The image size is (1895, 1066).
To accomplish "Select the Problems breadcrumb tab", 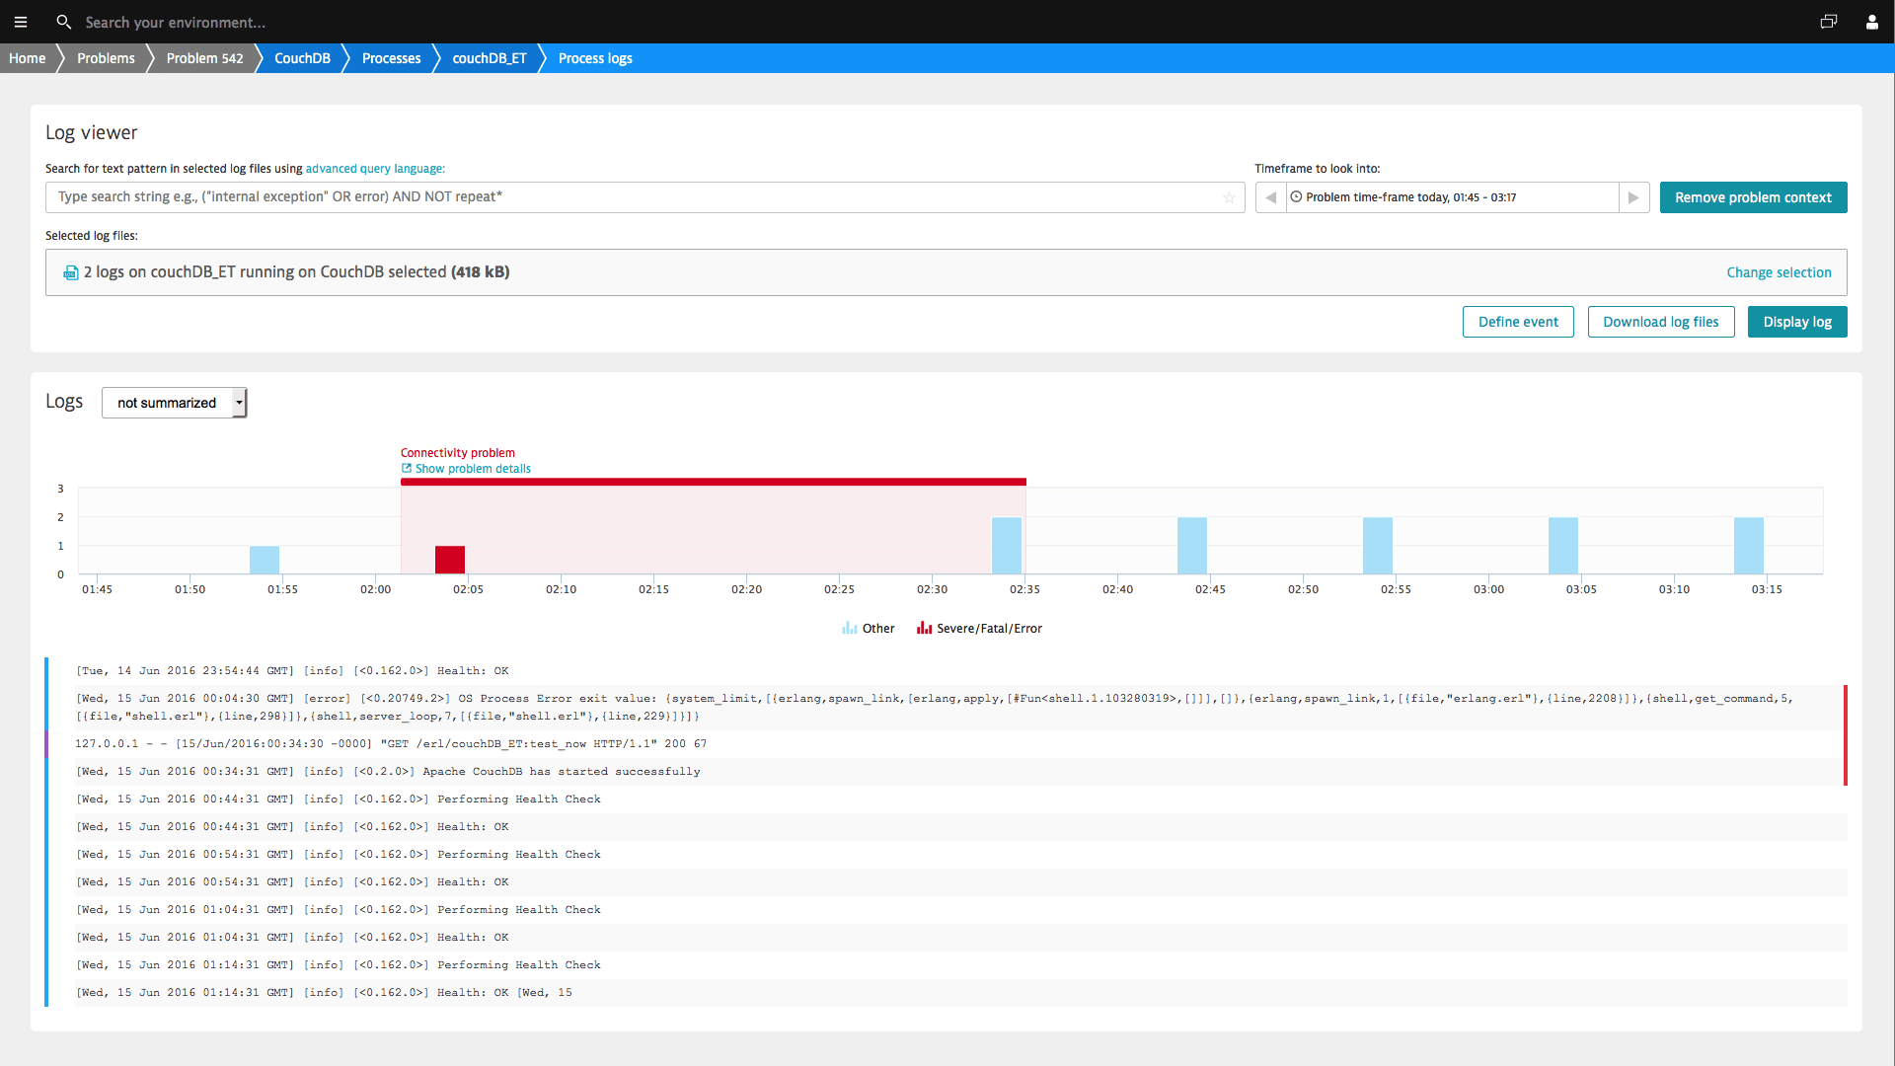I will pyautogui.click(x=106, y=57).
